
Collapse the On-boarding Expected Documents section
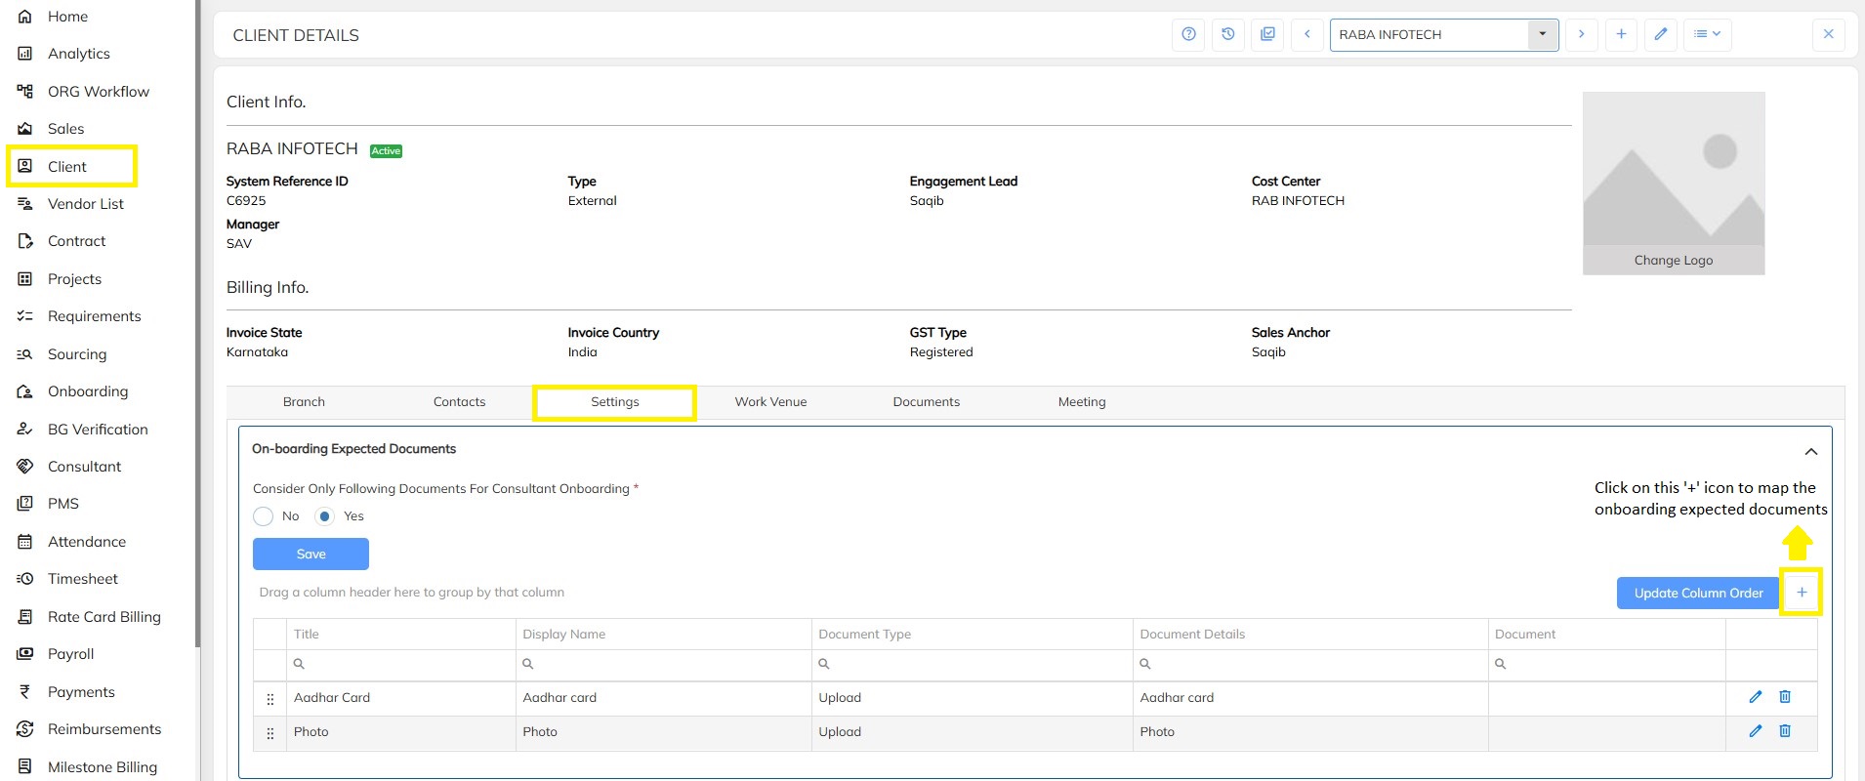[x=1810, y=451]
